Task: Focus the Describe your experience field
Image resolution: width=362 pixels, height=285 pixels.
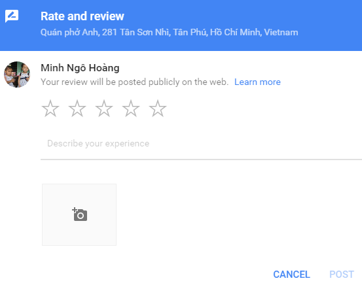Action: [x=202, y=144]
